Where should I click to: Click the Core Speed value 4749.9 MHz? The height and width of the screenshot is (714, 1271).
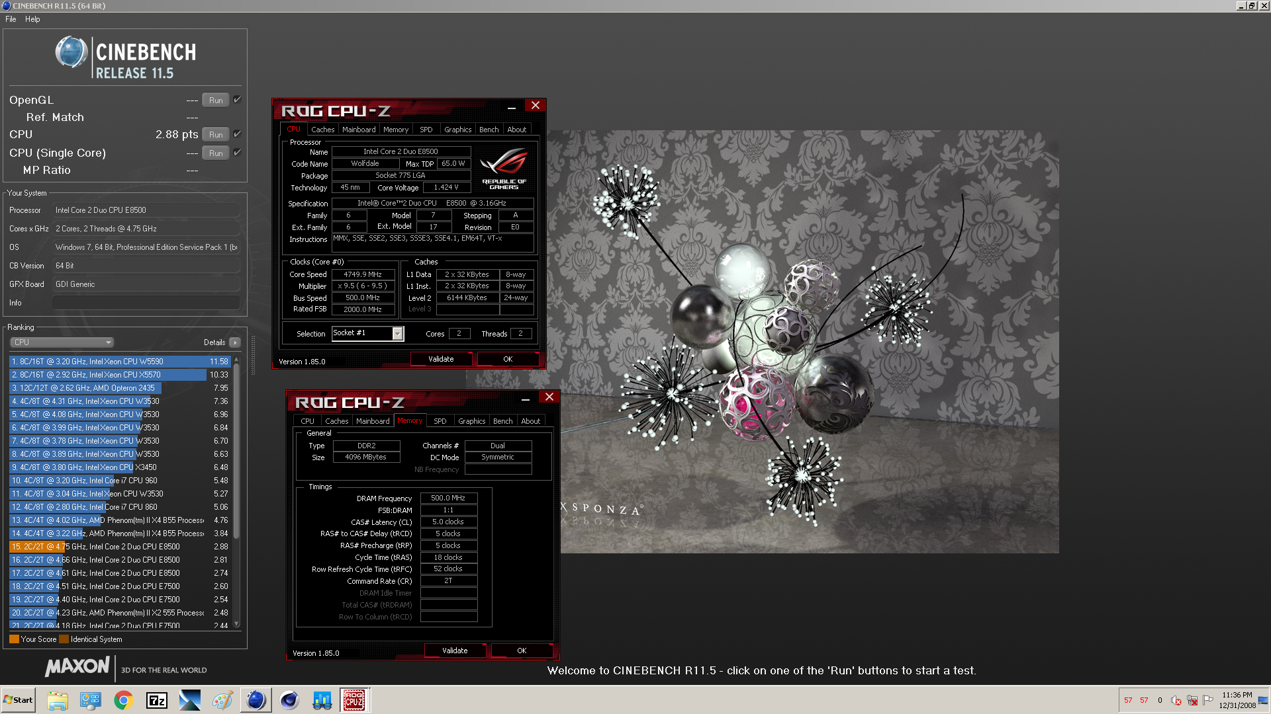tap(363, 274)
